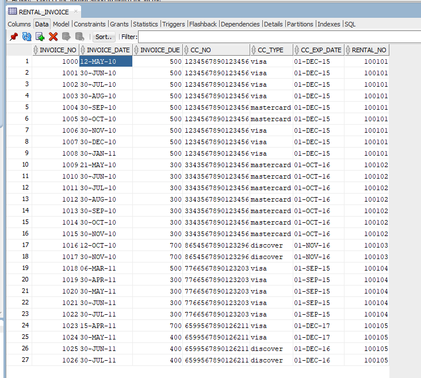Switch to the Columns tab
This screenshot has height=378, width=421.
pos(19,24)
